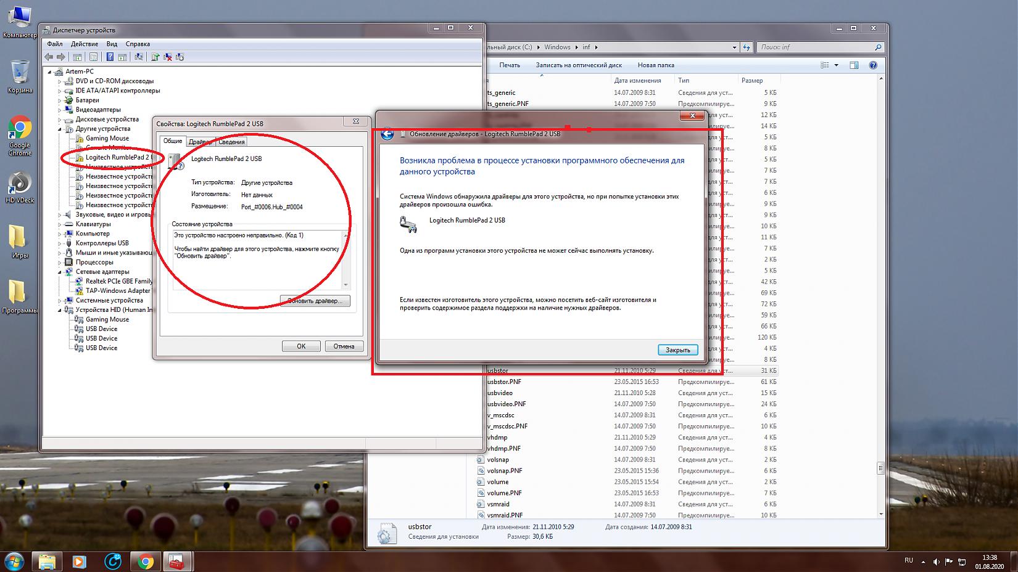This screenshot has height=572, width=1018.
Task: Open the Действие menu
Action: tap(85, 44)
